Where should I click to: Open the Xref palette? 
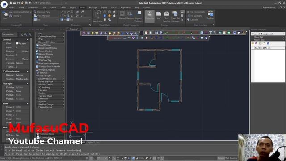point(159,15)
